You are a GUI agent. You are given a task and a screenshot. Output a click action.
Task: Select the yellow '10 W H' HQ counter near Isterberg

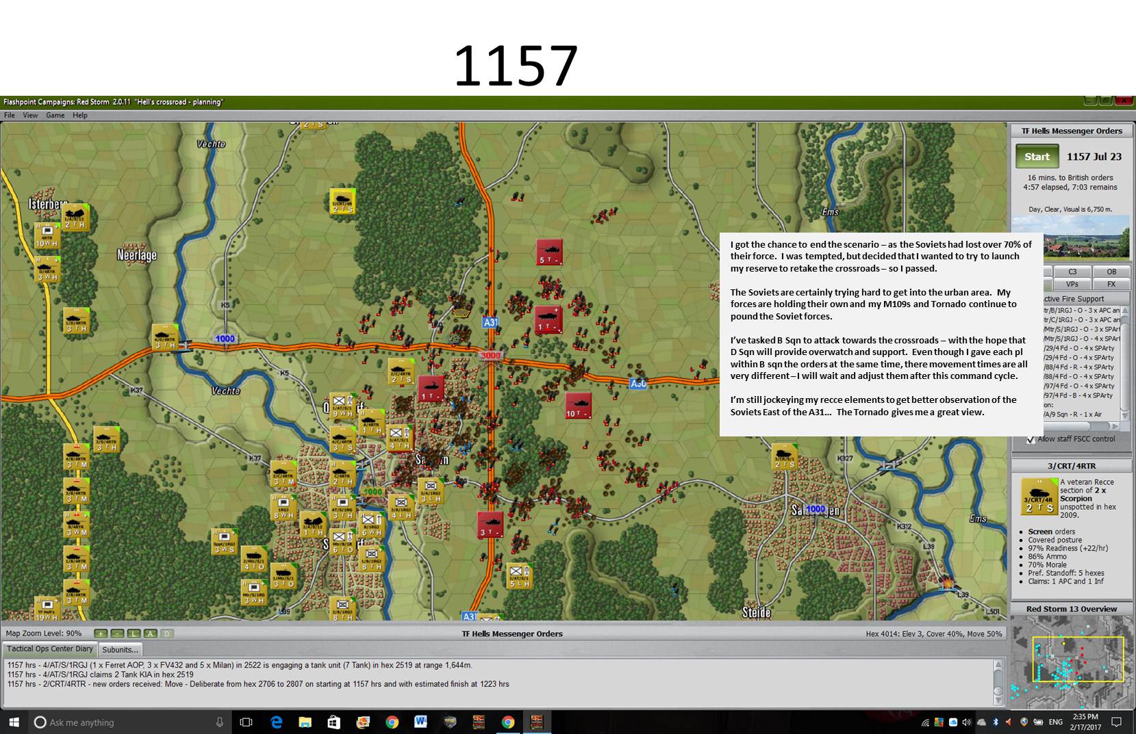pyautogui.click(x=47, y=235)
